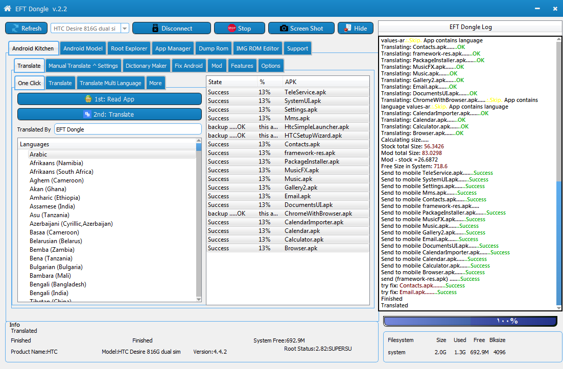Click the % column header
This screenshot has width=563, height=369.
[x=270, y=82]
